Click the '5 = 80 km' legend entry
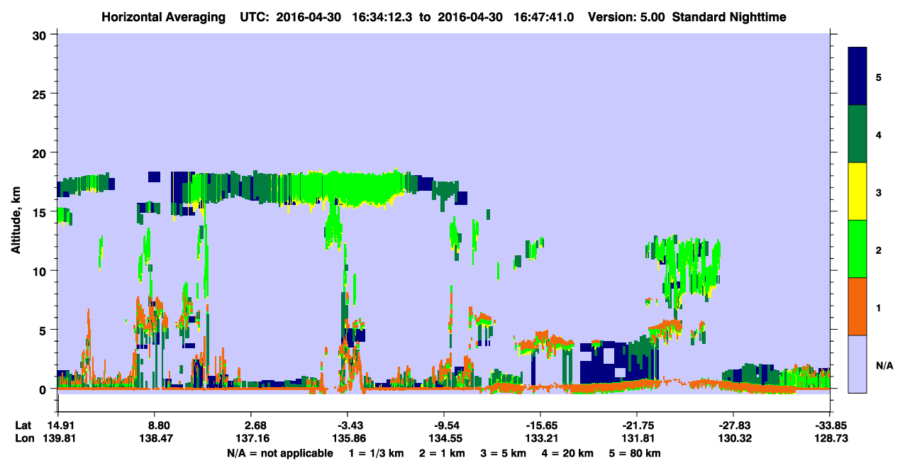The width and height of the screenshot is (922, 473). 636,453
